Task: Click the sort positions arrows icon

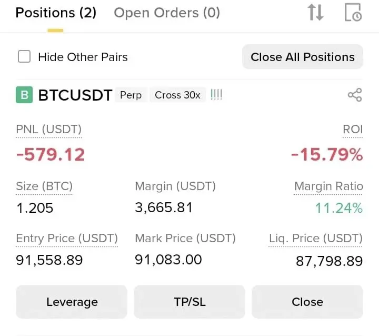Action: tap(315, 12)
